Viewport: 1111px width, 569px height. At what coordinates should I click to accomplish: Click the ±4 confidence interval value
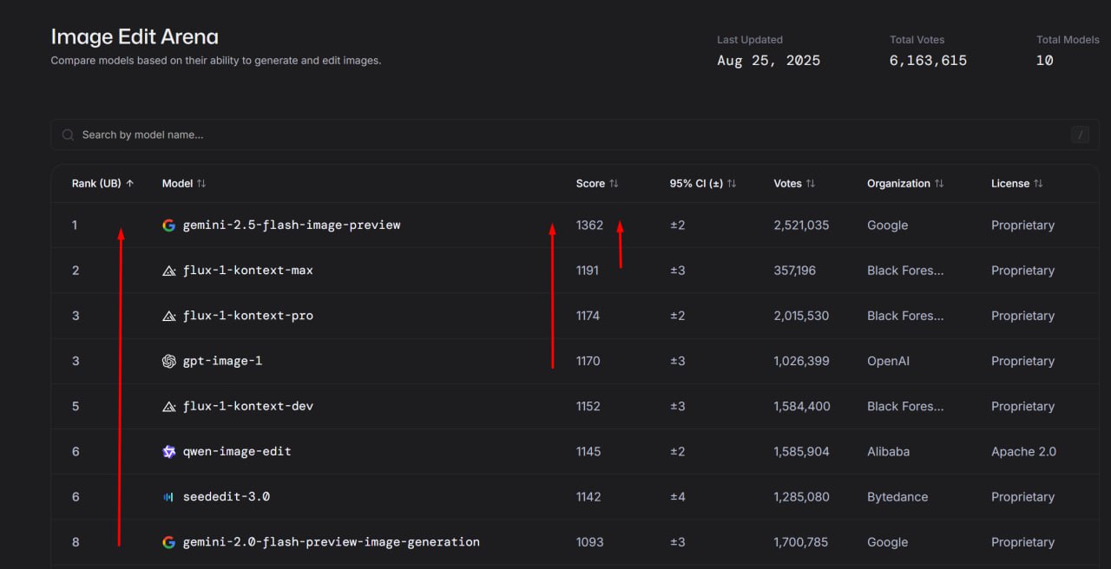point(677,497)
